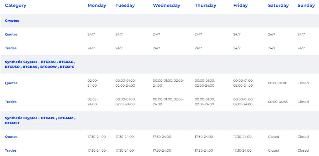Viewport: 319px width, 156px height.
Task: Select the Synthetic Cryptos BTCXAU section heading
Action: [40, 64]
